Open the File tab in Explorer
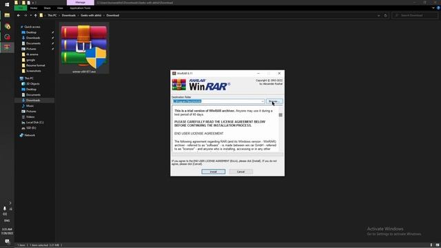The width and height of the screenshot is (441, 248). click(x=21, y=8)
